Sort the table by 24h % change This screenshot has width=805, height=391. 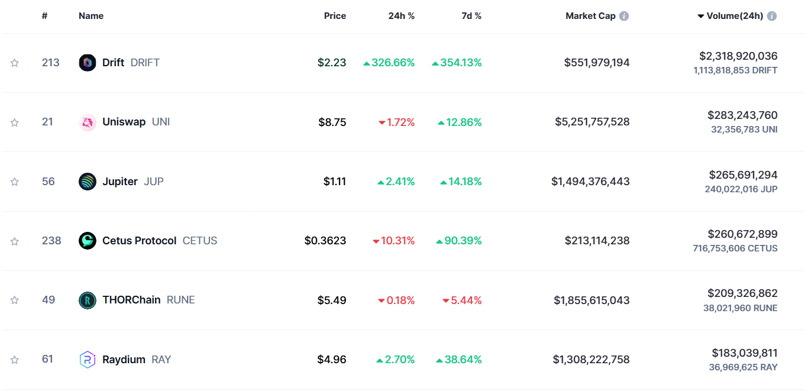(402, 16)
